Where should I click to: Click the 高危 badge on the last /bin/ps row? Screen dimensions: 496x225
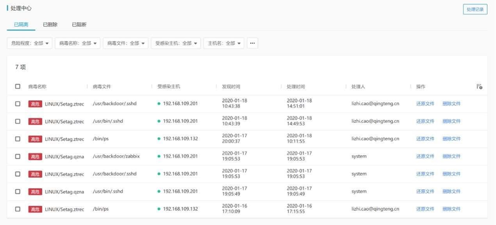click(x=35, y=209)
